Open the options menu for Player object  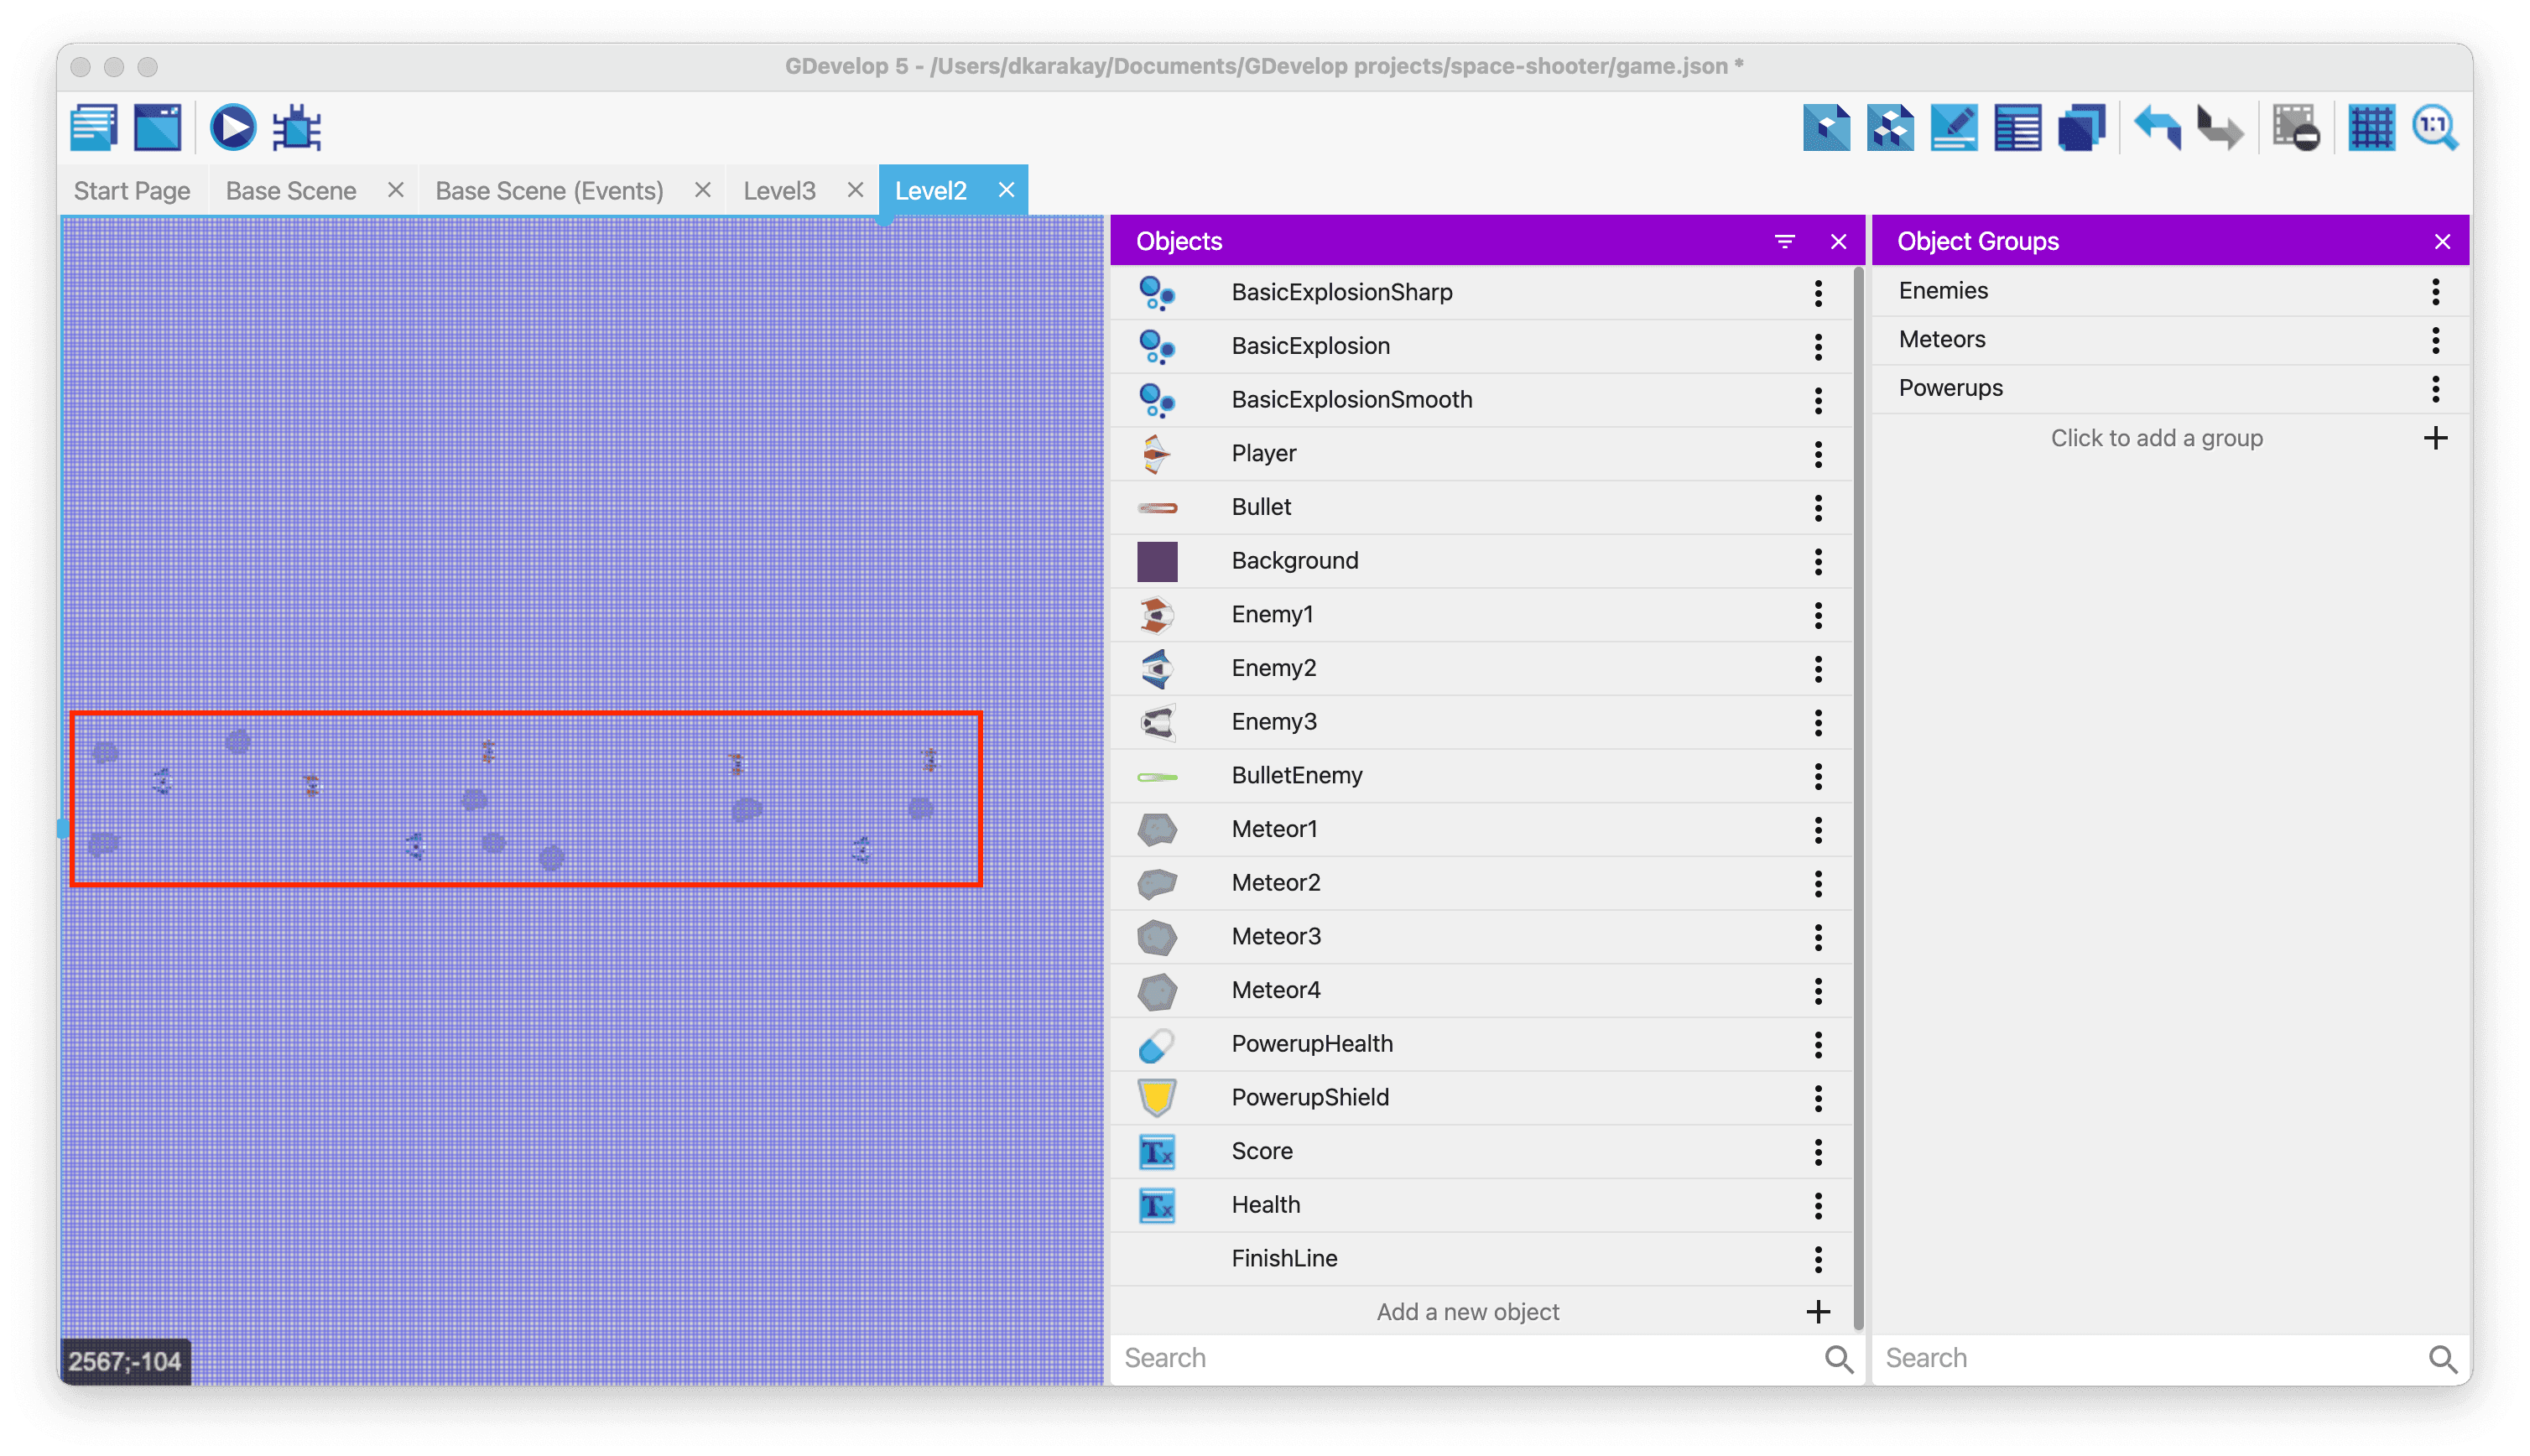click(x=1818, y=454)
